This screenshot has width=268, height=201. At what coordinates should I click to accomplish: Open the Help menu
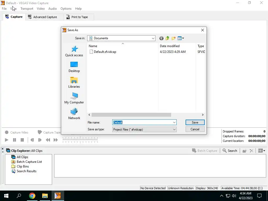point(78,9)
